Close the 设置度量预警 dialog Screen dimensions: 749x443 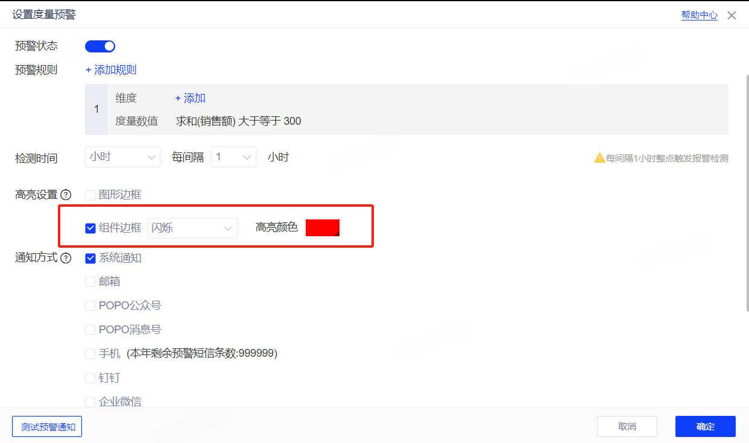732,16
